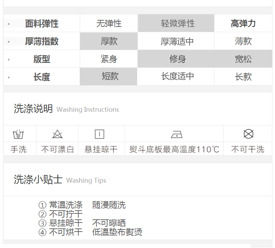This screenshot has width=275, height=248.
Task: Click the do-not-dry-clean circle icon
Action: (249, 134)
